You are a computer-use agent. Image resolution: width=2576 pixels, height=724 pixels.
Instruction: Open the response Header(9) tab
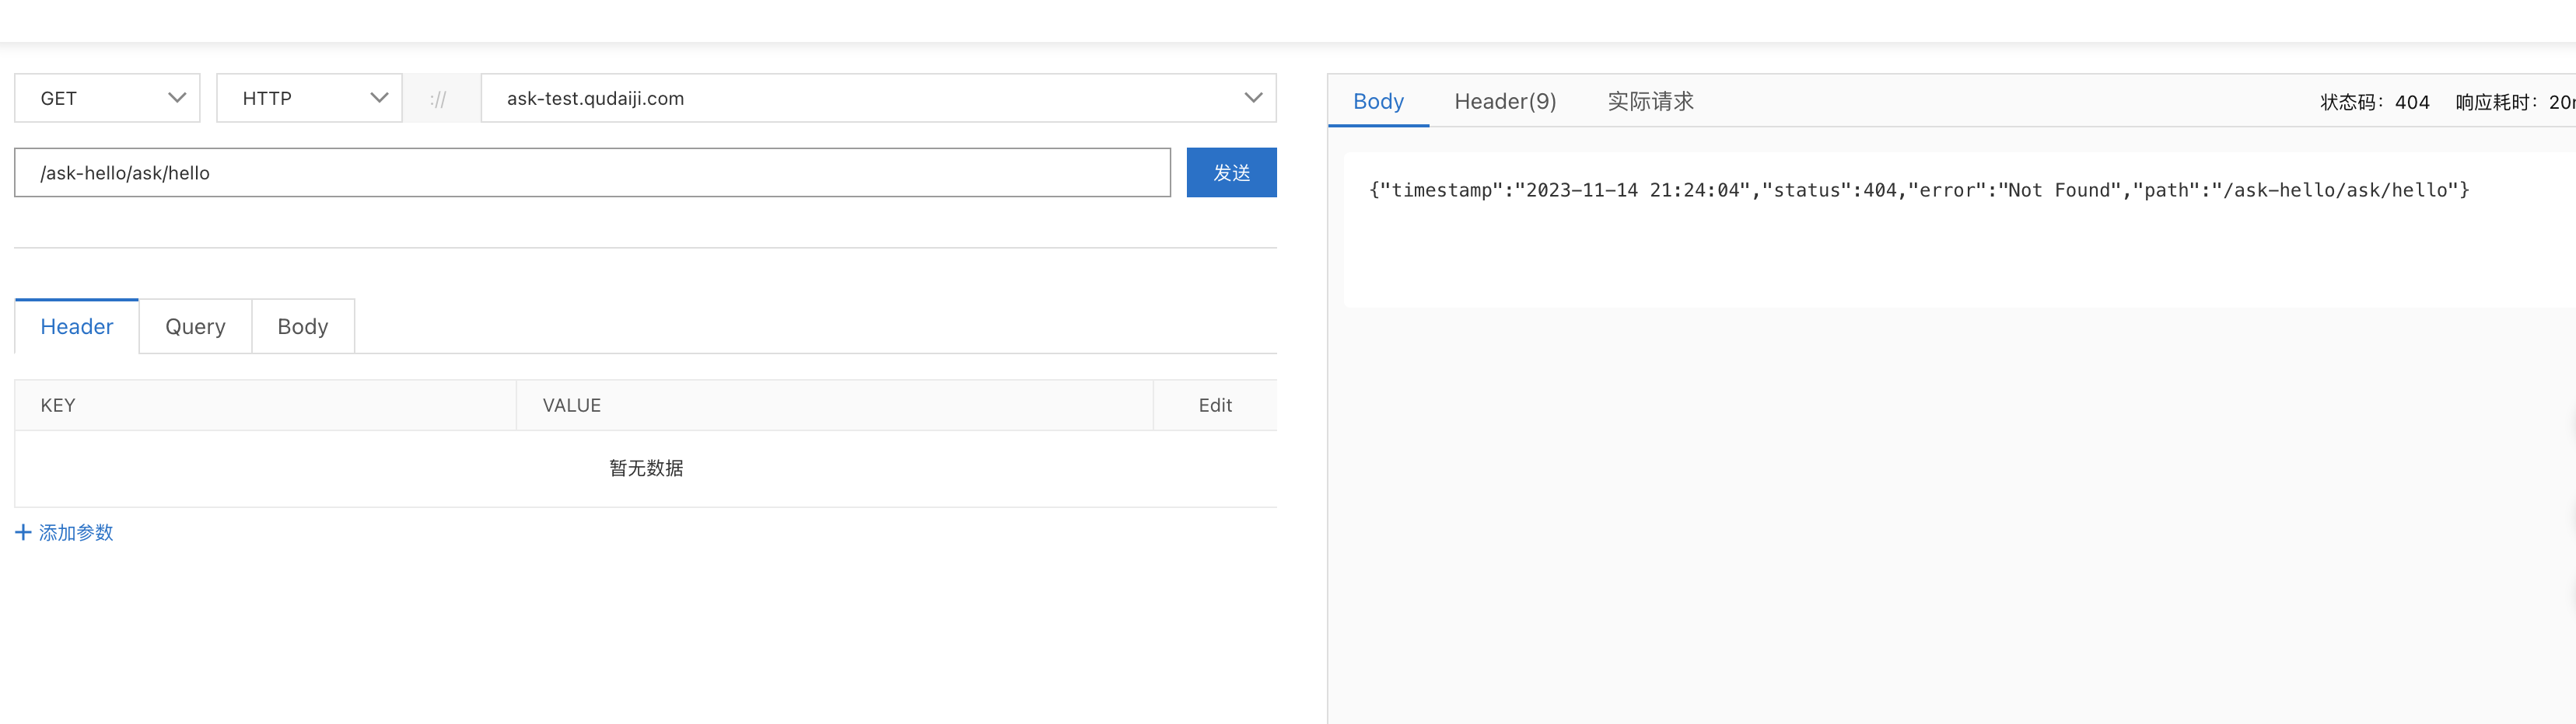point(1505,101)
